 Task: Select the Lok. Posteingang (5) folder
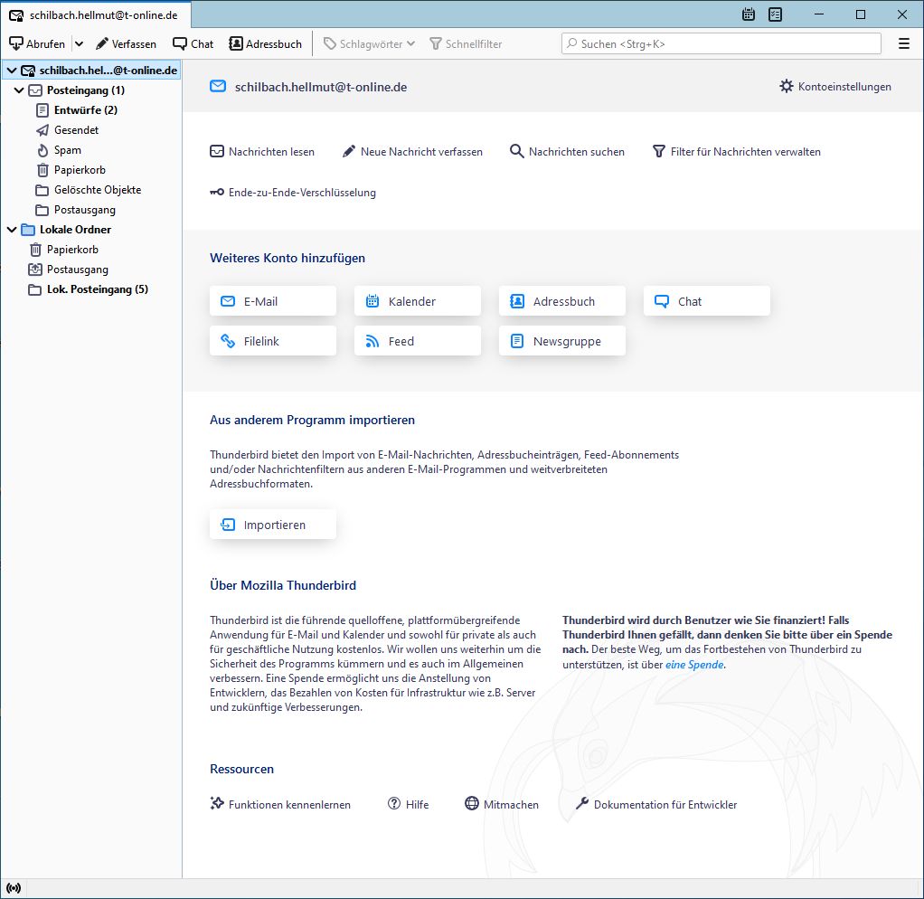[98, 289]
